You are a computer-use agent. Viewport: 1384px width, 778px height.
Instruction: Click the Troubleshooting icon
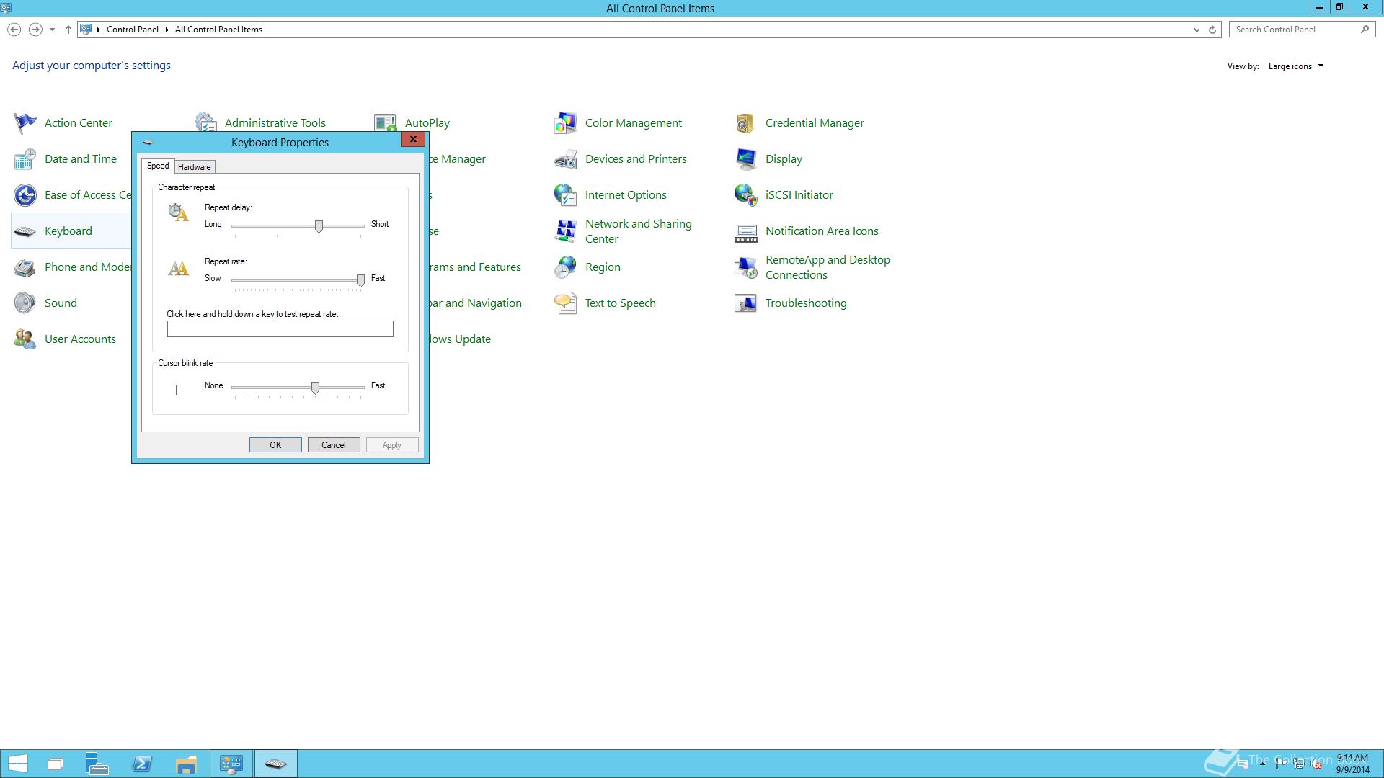[745, 303]
